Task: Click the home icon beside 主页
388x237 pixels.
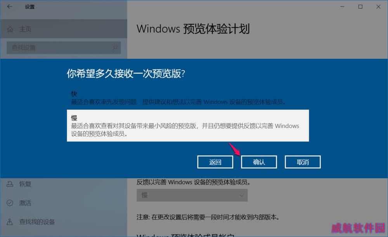Action: [10, 29]
